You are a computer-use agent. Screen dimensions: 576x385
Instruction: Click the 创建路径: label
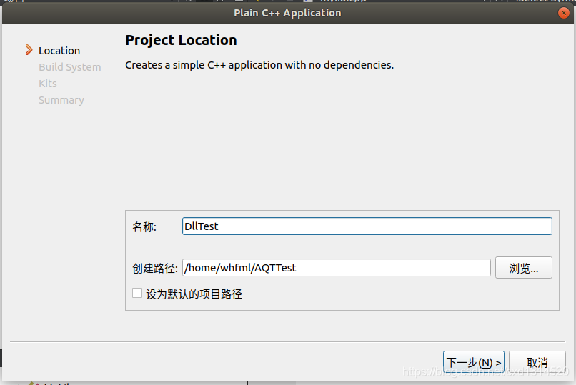(155, 269)
